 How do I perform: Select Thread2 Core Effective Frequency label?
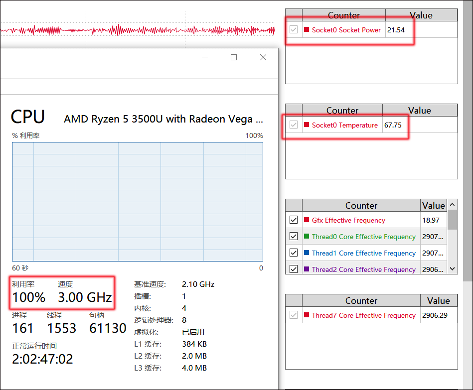tap(364, 269)
